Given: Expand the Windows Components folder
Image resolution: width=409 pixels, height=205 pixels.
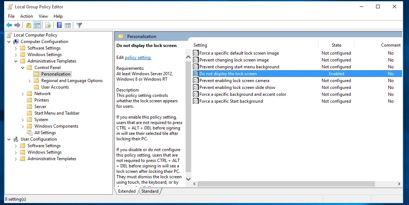Looking at the screenshot, I should coord(23,126).
